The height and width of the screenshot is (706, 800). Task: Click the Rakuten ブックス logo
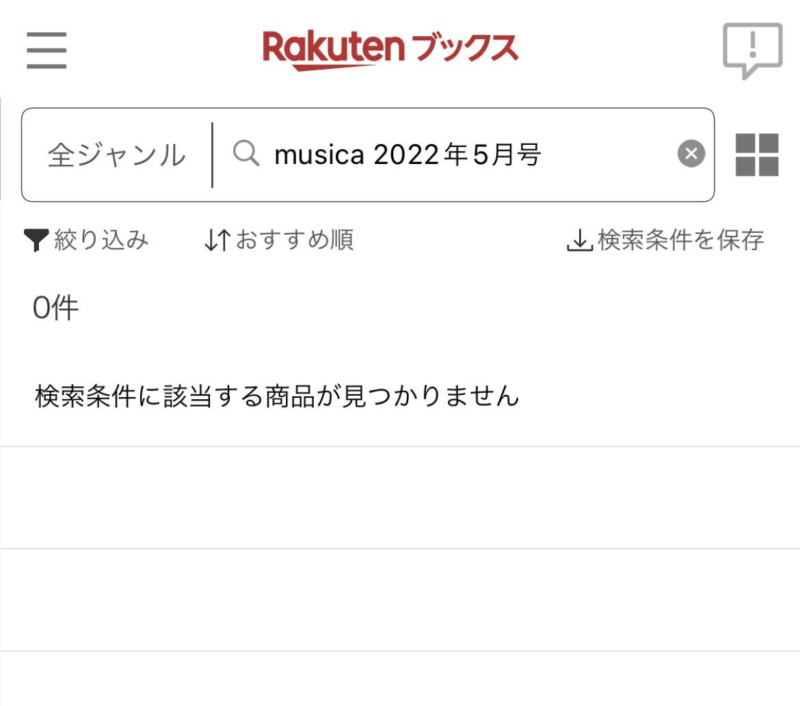coord(390,51)
